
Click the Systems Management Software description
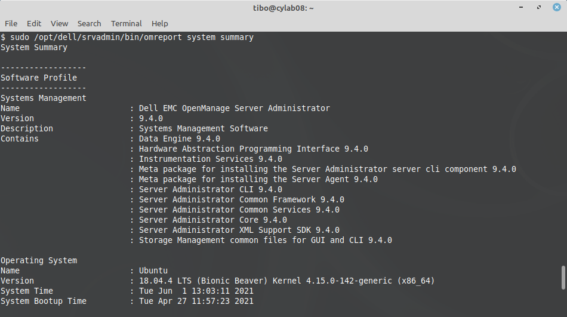click(203, 128)
